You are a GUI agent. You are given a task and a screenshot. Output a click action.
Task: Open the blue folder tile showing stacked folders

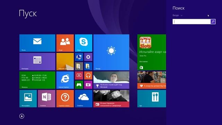click(88, 66)
